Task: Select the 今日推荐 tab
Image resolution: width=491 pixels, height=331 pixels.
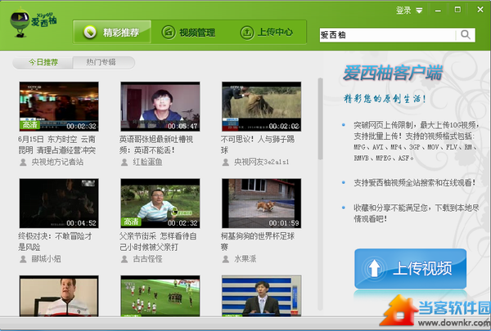Action: coord(43,62)
